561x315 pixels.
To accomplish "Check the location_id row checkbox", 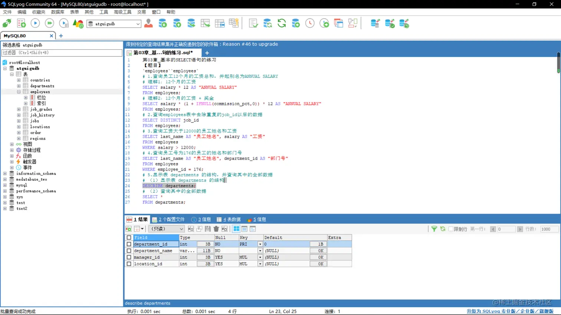I will pos(129,264).
